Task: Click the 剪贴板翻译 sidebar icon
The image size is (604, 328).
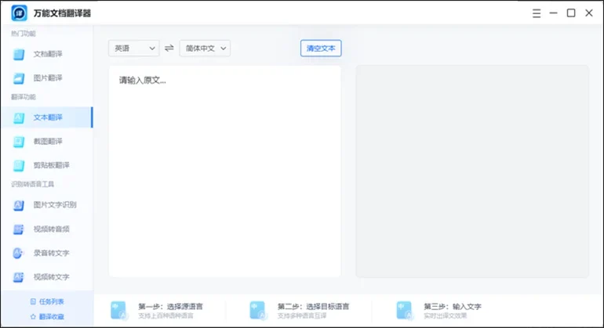Action: tap(19, 165)
